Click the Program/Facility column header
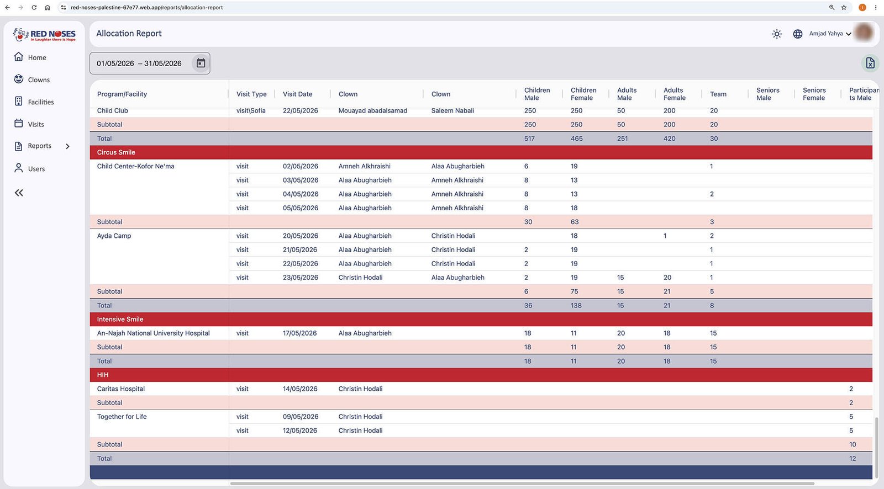 [122, 94]
